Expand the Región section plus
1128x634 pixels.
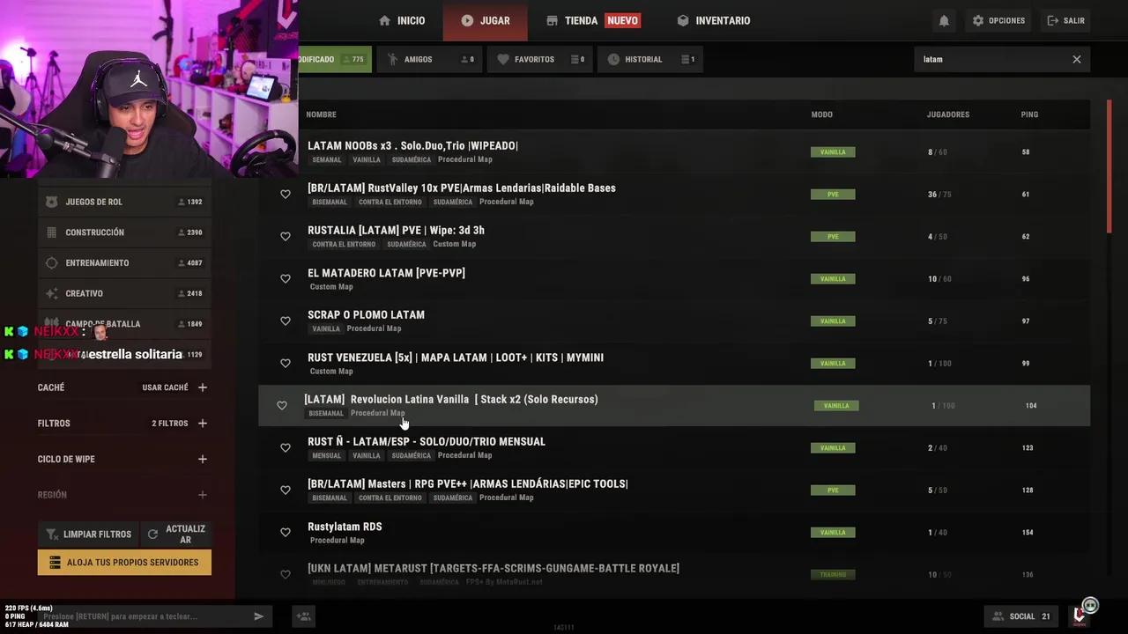tap(203, 495)
